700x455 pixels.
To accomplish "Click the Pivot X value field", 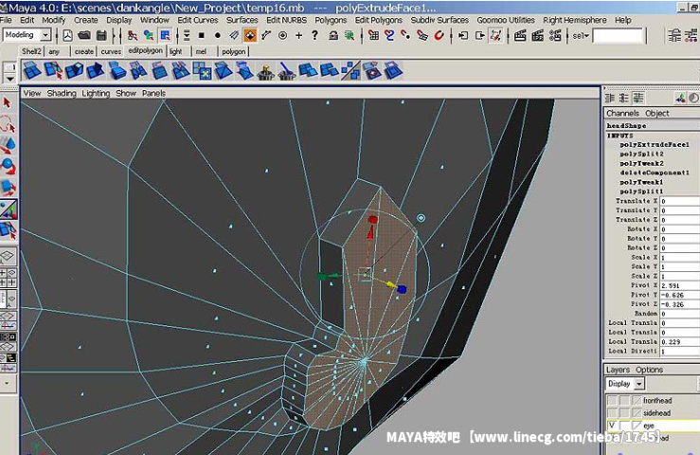I will 680,285.
